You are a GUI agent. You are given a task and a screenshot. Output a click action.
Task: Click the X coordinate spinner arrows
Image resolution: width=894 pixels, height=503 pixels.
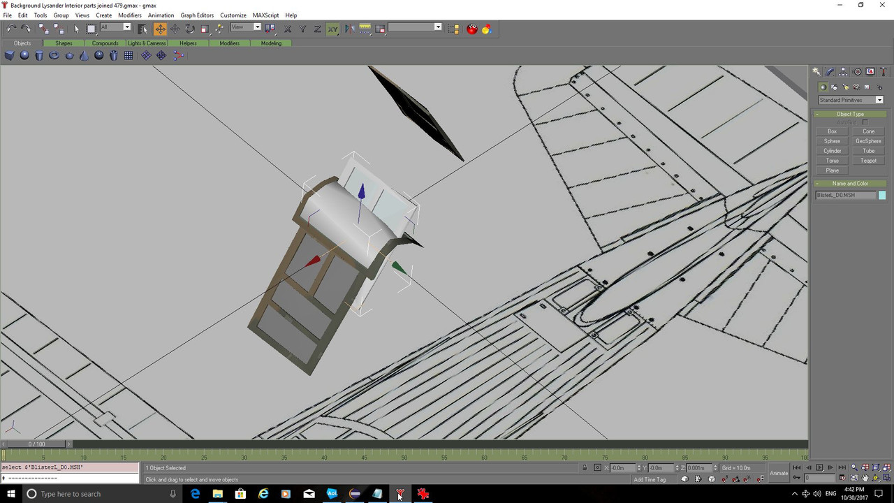(639, 467)
